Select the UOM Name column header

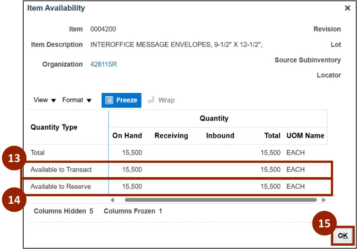(305, 136)
